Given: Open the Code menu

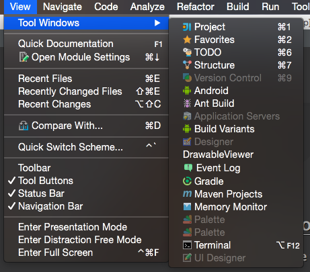Looking at the screenshot, I should [106, 7].
